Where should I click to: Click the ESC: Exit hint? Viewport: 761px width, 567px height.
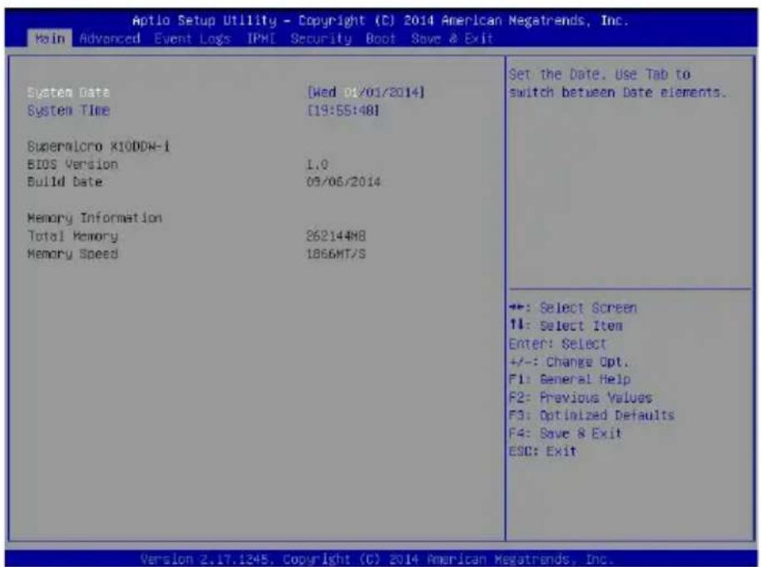click(542, 451)
